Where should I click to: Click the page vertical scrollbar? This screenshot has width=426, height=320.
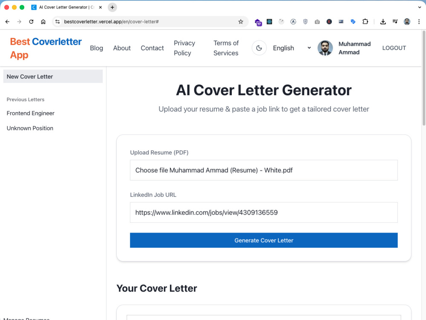click(x=424, y=79)
